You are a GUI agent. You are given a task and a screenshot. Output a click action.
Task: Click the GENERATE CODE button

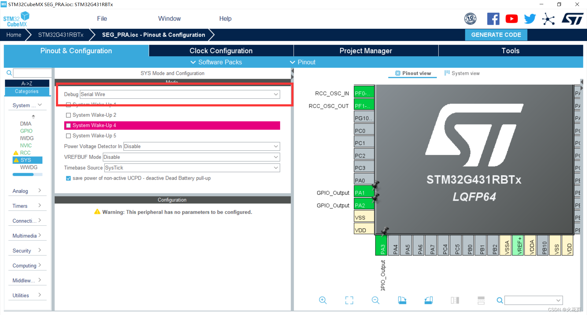tap(496, 35)
